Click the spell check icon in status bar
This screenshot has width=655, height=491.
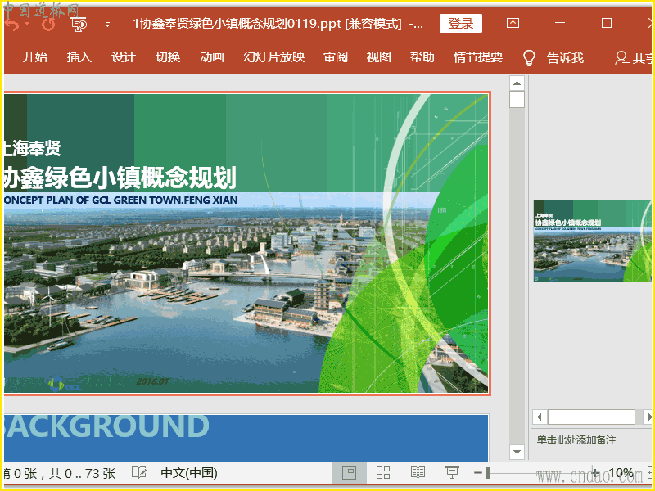point(139,473)
